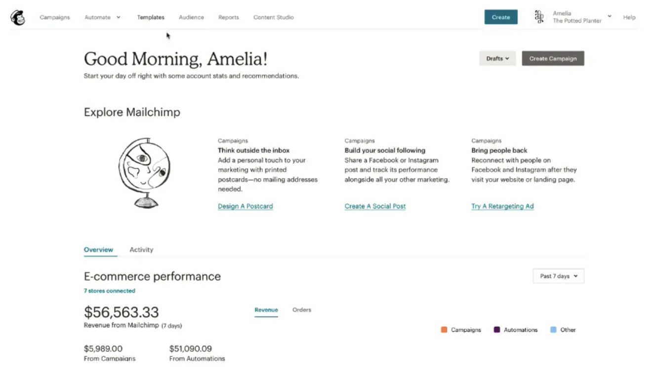
Task: Expand the Amelia account menu chevron
Action: coord(610,17)
